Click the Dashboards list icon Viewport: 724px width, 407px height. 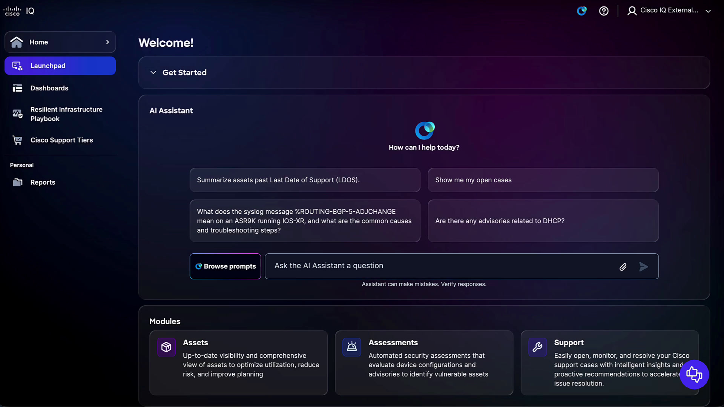pos(17,88)
